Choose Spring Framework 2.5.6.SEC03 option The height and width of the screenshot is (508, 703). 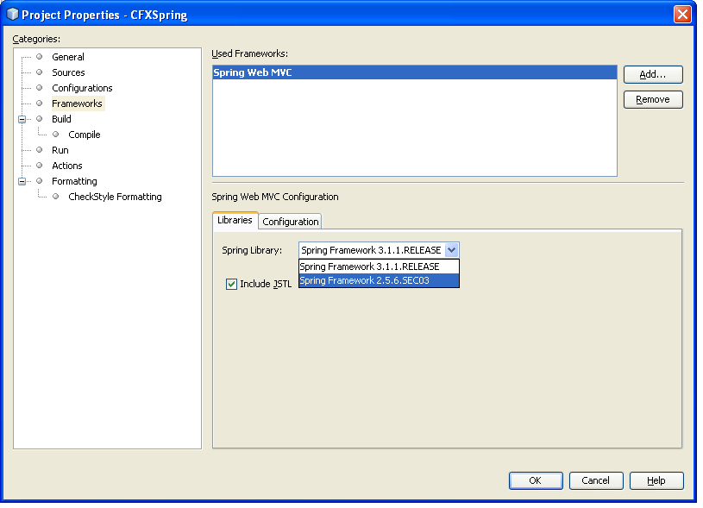(379, 280)
